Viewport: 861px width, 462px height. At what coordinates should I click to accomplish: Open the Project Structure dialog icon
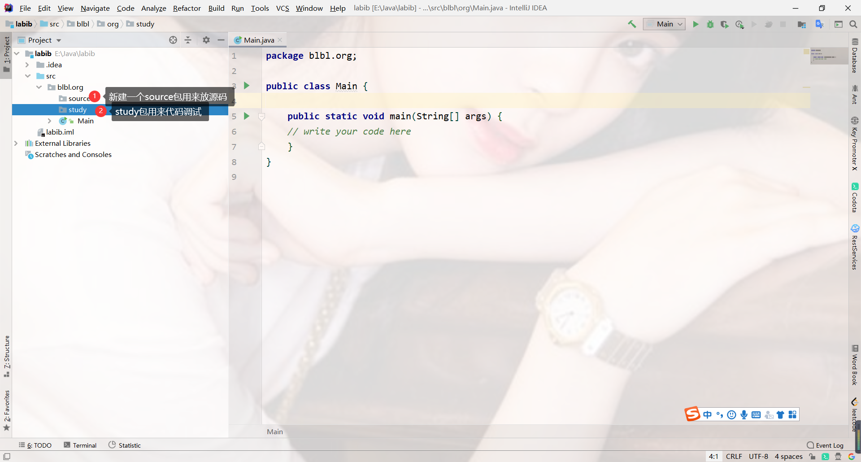coord(802,24)
